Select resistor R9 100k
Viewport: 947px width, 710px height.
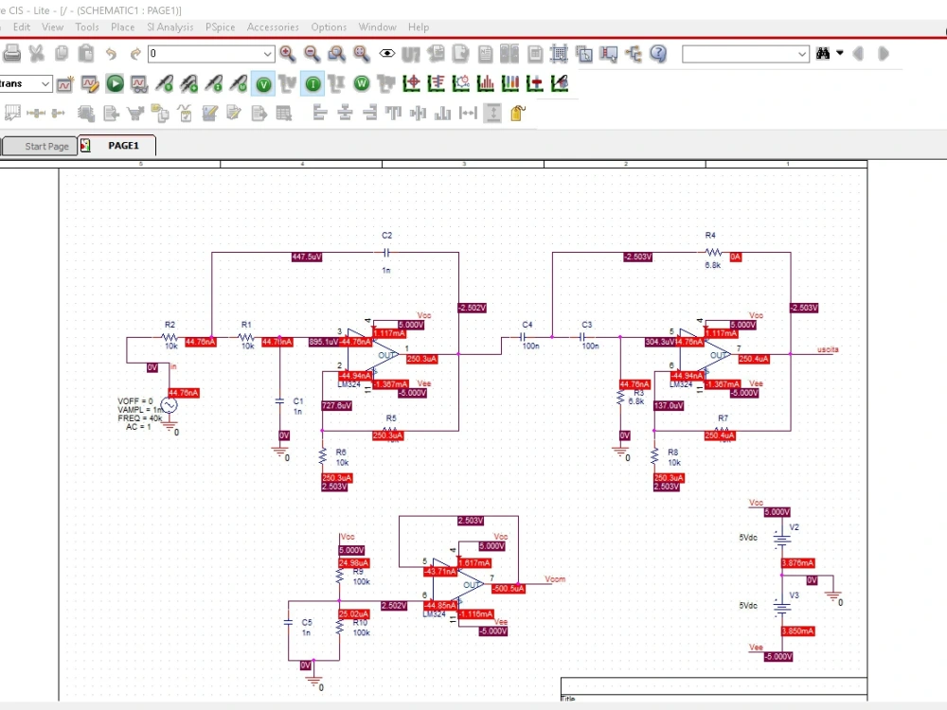coord(339,576)
